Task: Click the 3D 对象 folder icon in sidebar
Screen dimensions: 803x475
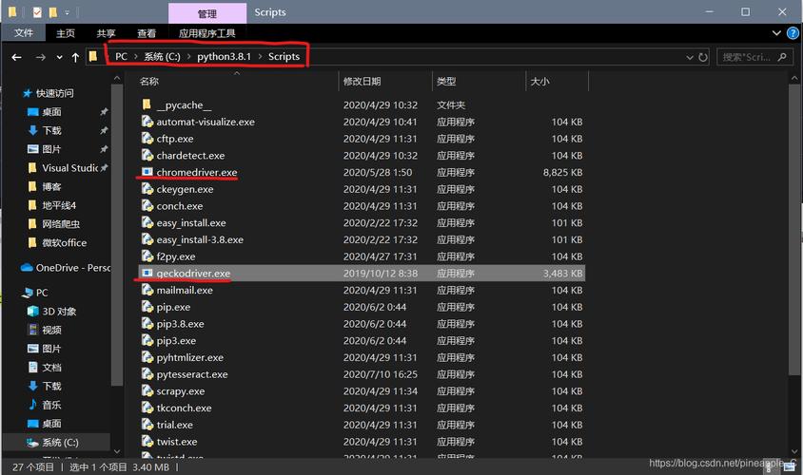Action: point(32,312)
